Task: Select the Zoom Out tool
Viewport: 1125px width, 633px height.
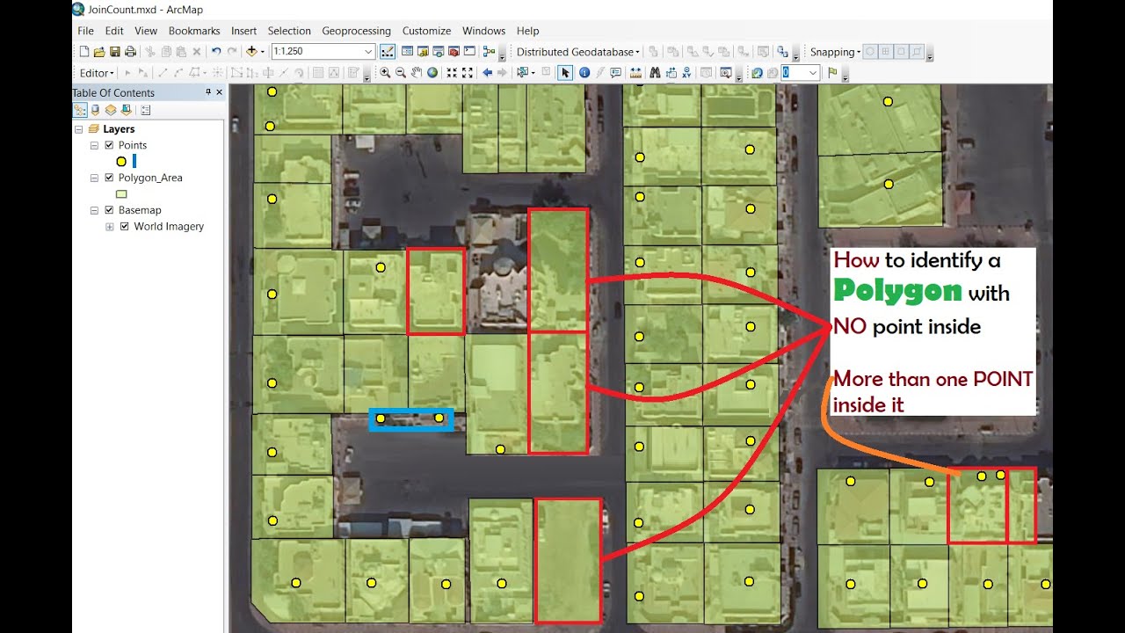Action: tap(401, 73)
